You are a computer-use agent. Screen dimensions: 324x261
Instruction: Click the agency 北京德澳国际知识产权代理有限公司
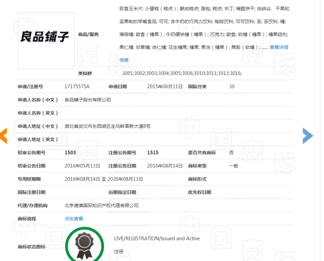click(102, 205)
